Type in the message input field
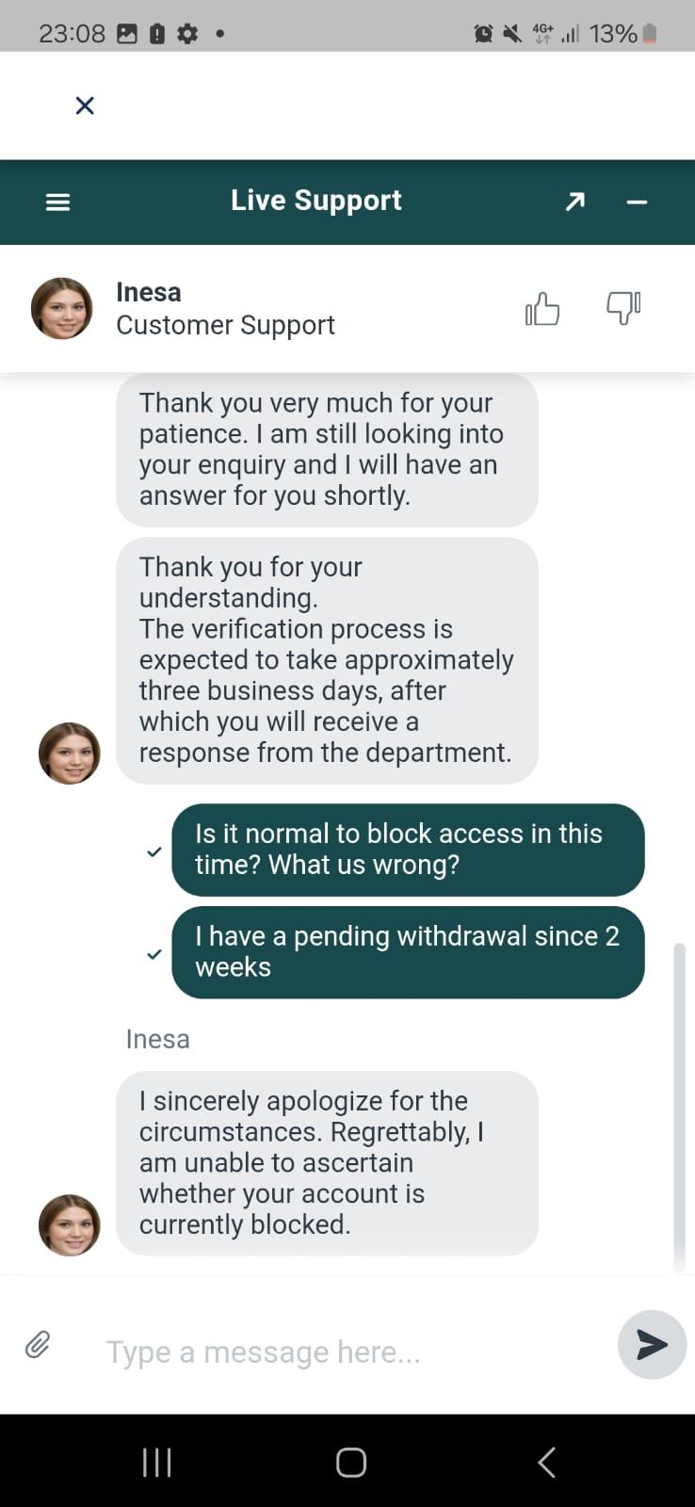Viewport: 695px width, 1507px height. coord(348,1352)
